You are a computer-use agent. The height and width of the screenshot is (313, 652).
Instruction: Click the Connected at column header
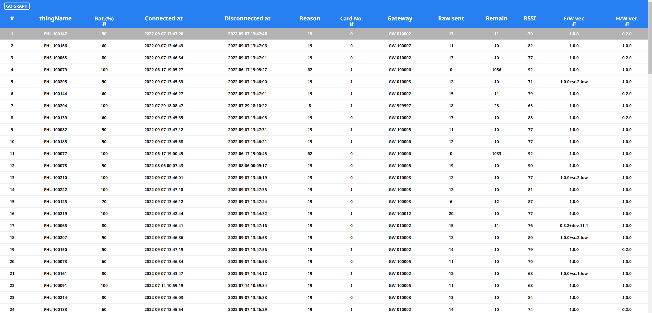(x=164, y=18)
